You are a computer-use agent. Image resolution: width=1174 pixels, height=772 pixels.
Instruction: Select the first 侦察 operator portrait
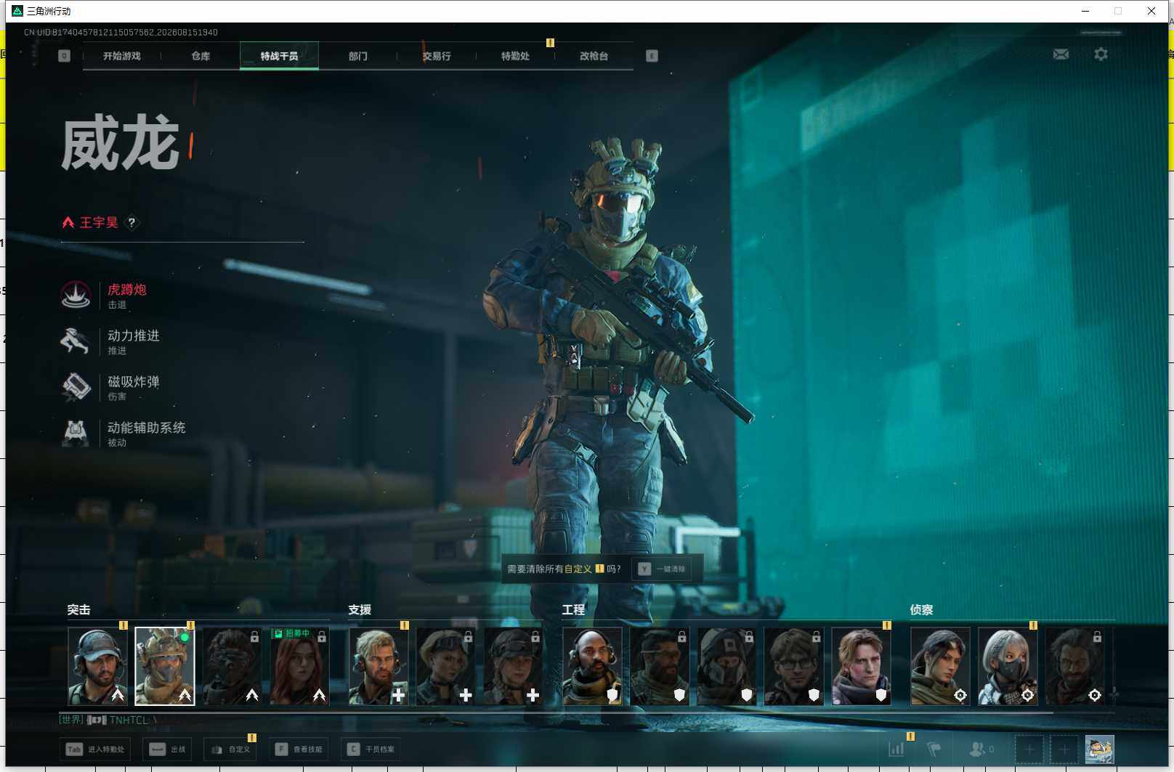click(x=940, y=666)
